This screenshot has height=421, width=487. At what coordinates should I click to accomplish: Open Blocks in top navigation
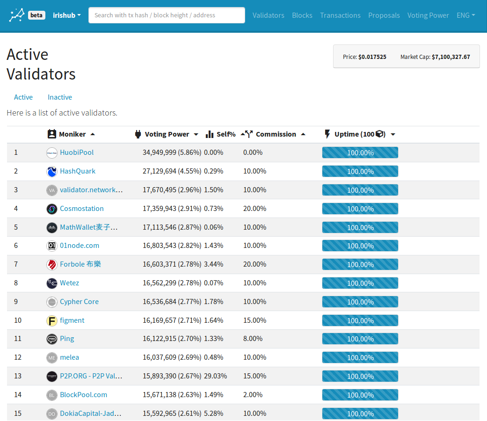coord(302,15)
